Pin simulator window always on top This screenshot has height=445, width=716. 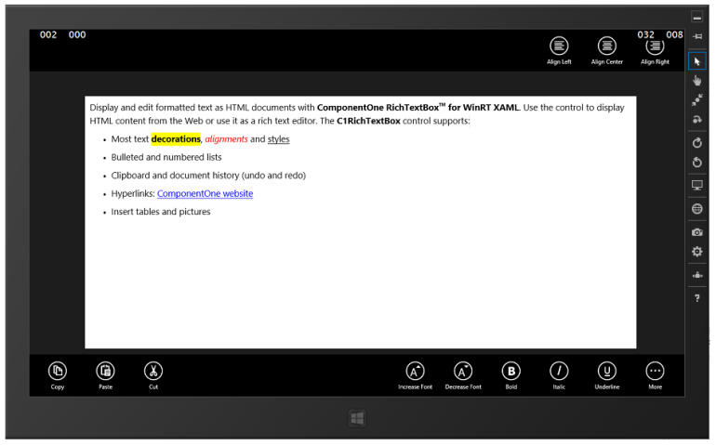point(696,36)
